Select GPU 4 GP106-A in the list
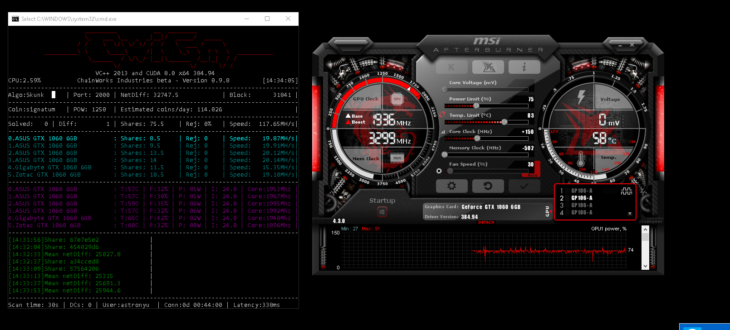The height and width of the screenshot is (330, 730). click(x=582, y=213)
